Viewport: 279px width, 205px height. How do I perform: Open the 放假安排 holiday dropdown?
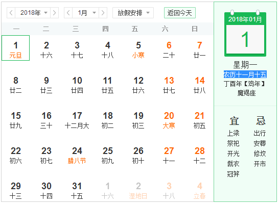click(133, 13)
